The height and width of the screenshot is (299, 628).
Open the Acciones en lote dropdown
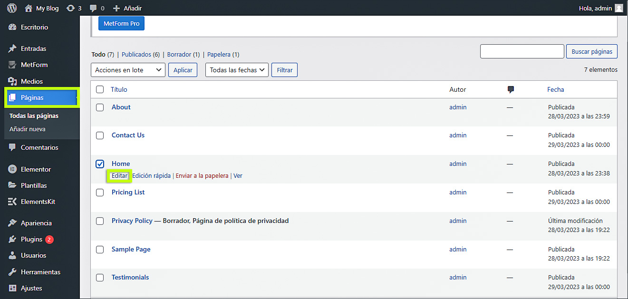point(128,70)
